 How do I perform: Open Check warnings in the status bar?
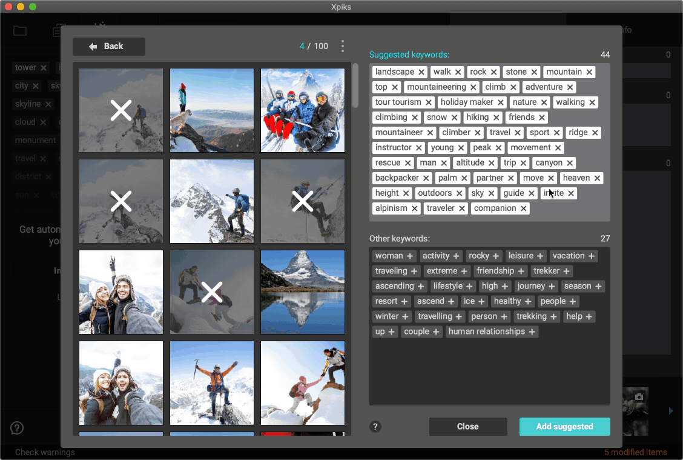point(45,452)
